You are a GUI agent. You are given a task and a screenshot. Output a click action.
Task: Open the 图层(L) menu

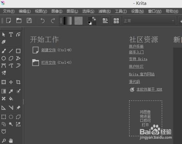(72, 11)
